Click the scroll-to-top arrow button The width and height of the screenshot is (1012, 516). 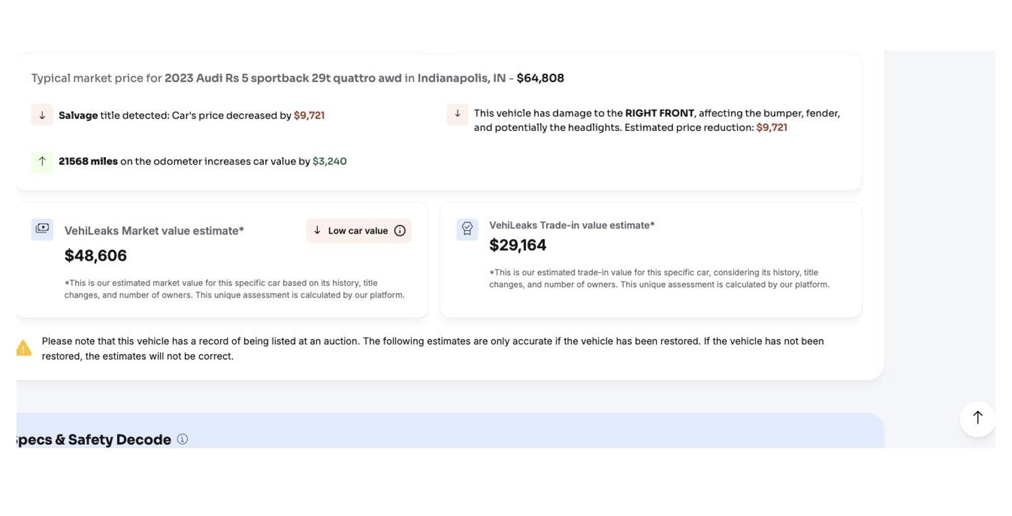pyautogui.click(x=977, y=419)
